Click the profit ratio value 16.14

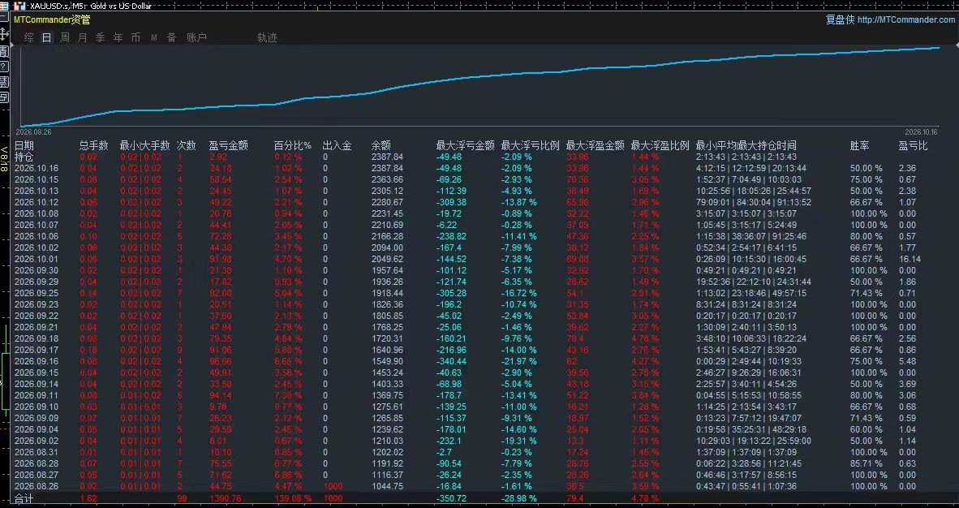click(x=910, y=259)
